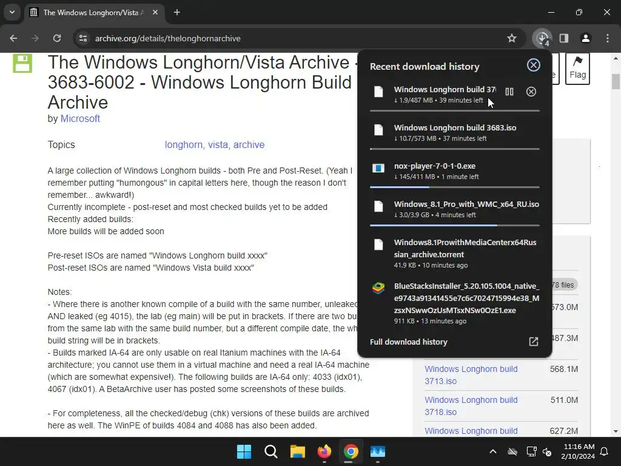Open the archive topic link

coord(249,144)
